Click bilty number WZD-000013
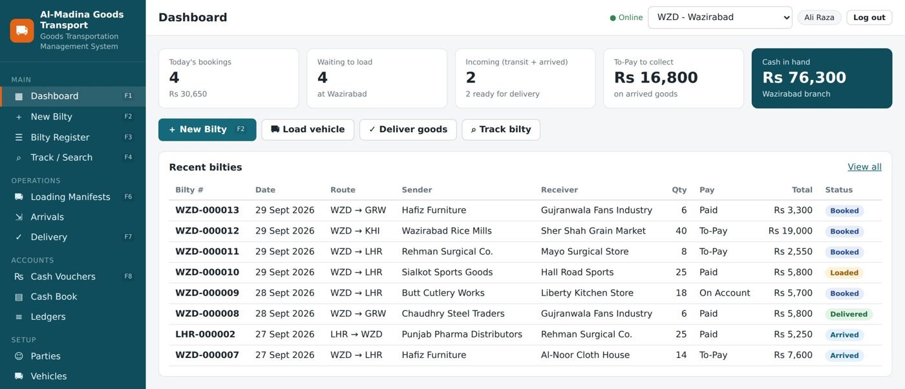 pos(207,210)
